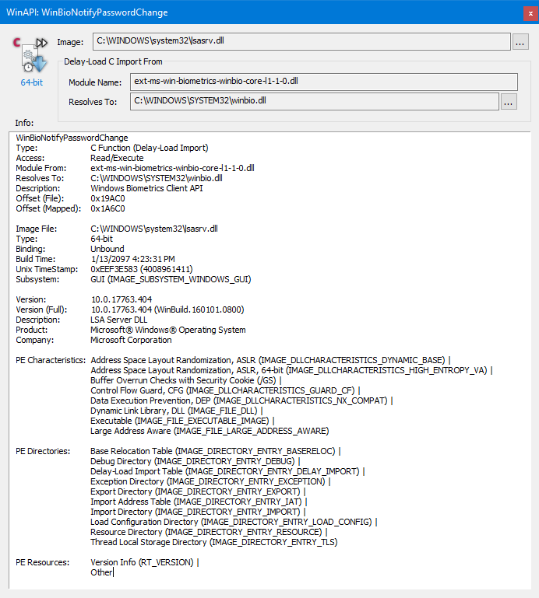Select the WinBioNotifyPasswordChange heading in Info box
Image resolution: width=539 pixels, height=598 pixels.
pyautogui.click(x=72, y=138)
